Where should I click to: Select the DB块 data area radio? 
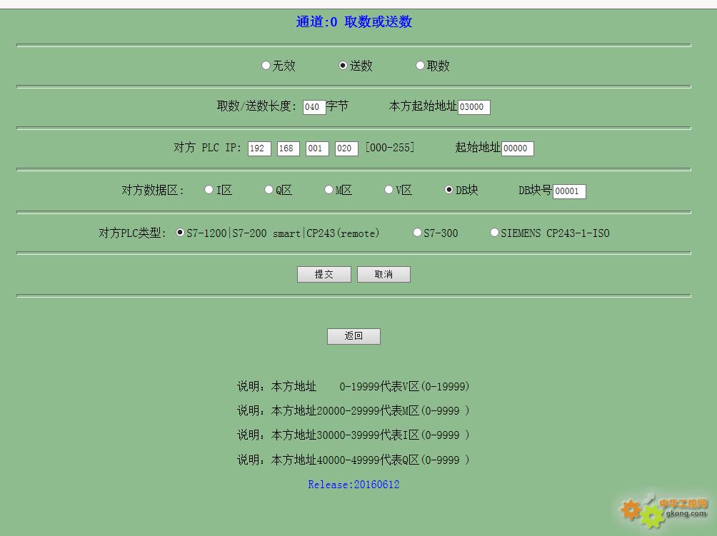[x=448, y=190]
